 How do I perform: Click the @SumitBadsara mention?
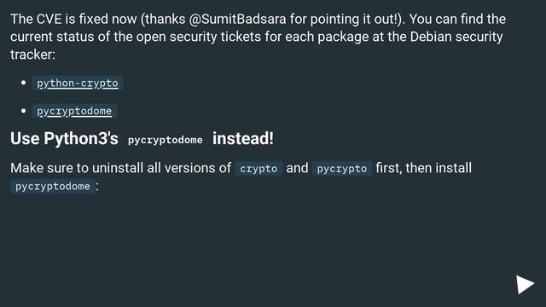pyautogui.click(x=237, y=19)
